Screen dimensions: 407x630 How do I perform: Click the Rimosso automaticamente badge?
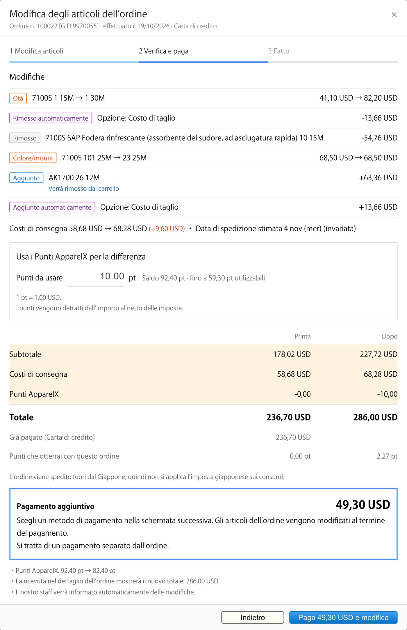(x=51, y=118)
